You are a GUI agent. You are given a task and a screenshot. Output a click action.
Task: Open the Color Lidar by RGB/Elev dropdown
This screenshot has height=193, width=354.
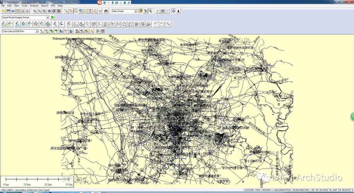tap(37, 31)
